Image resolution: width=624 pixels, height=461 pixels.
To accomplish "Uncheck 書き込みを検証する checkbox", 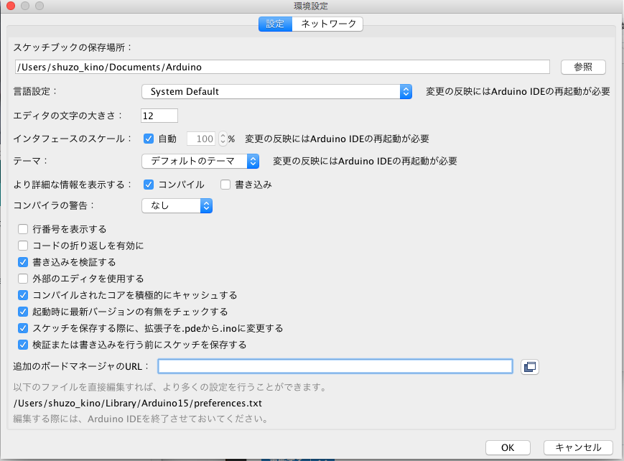I will click(x=23, y=262).
